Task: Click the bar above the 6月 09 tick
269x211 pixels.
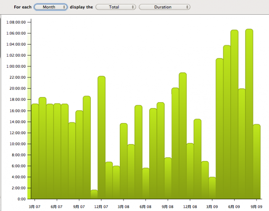Action: 235,114
